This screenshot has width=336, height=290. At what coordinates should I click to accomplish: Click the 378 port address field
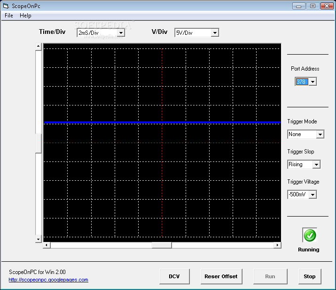click(302, 82)
